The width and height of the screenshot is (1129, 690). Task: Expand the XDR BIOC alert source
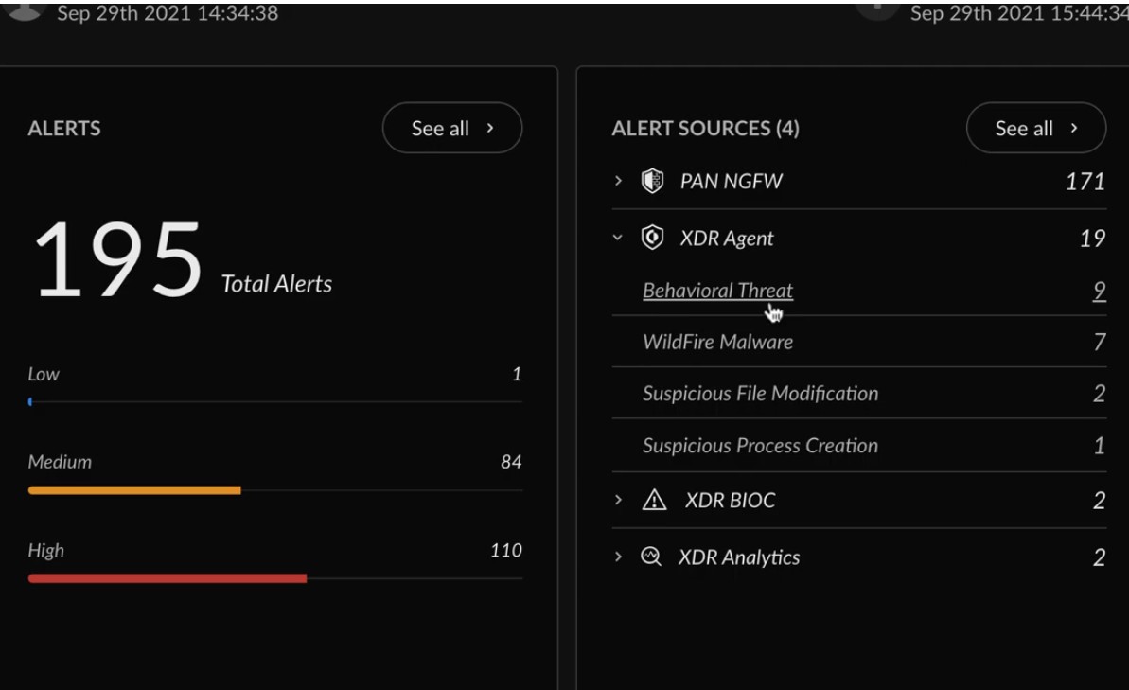[x=618, y=499]
